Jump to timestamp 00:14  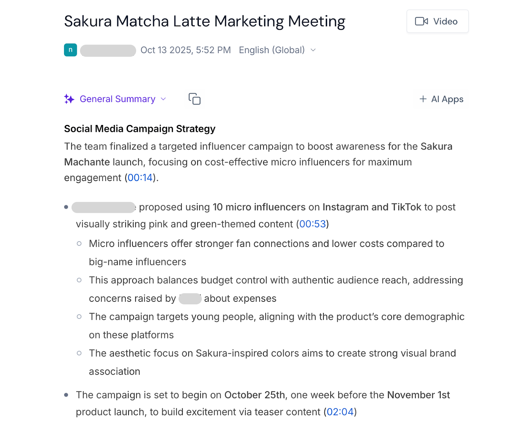(x=140, y=177)
